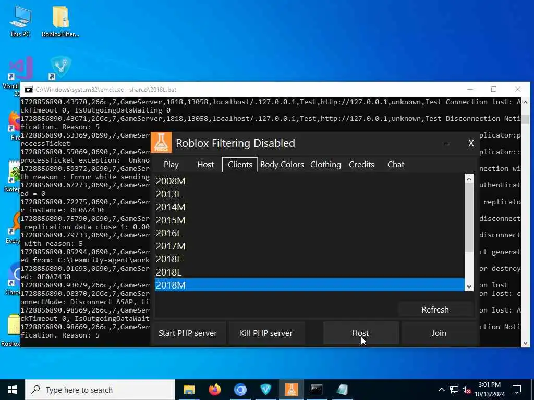This screenshot has height=400, width=534.
Task: Switch to the Chat tab
Action: coord(396,164)
